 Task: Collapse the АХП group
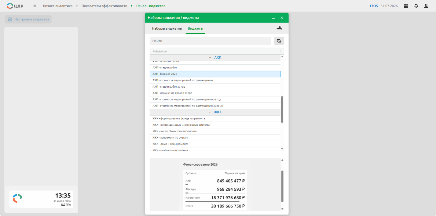point(210,58)
